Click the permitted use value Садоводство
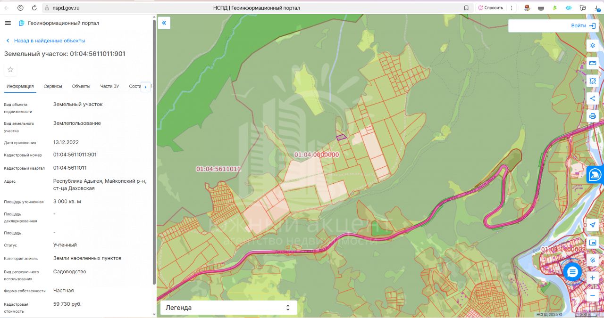This screenshot has width=604, height=318. coord(70,271)
